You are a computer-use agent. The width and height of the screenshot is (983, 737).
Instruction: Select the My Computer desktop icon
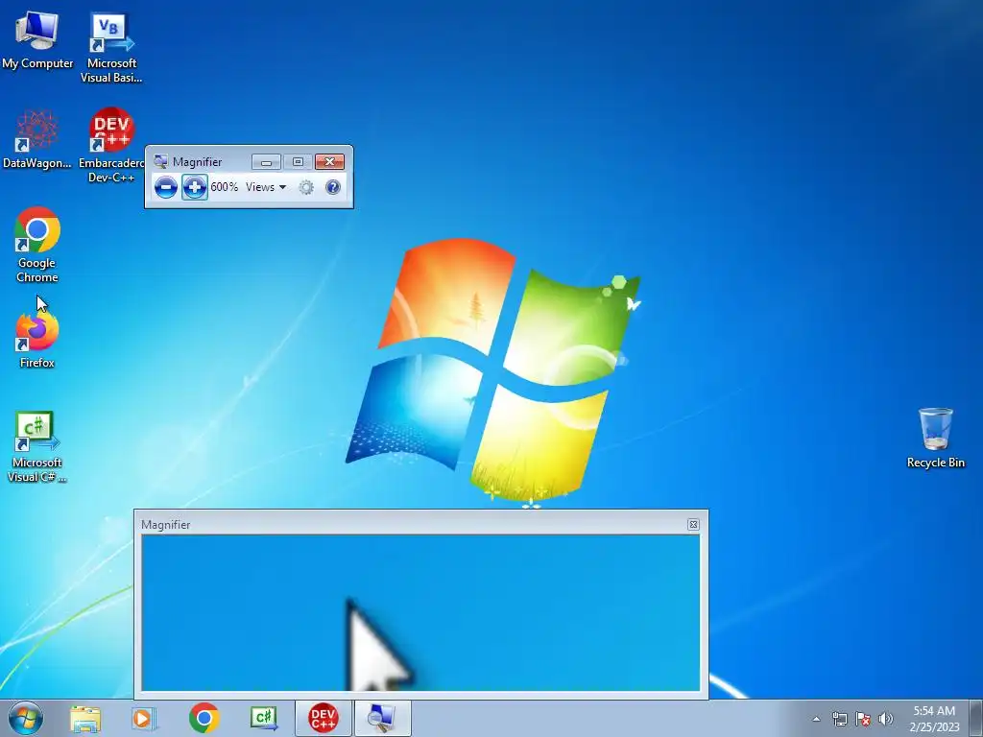tap(37, 40)
